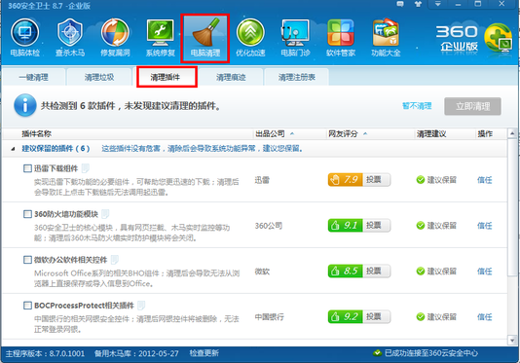
Task: Click 360公司 company cell
Action: tap(269, 226)
